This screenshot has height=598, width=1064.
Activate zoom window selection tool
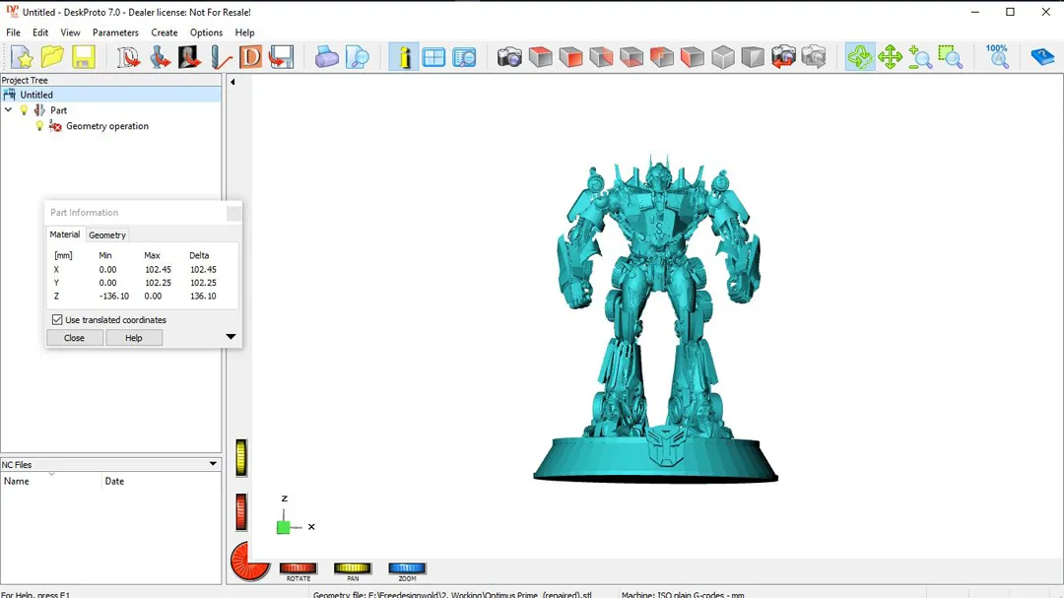[951, 57]
